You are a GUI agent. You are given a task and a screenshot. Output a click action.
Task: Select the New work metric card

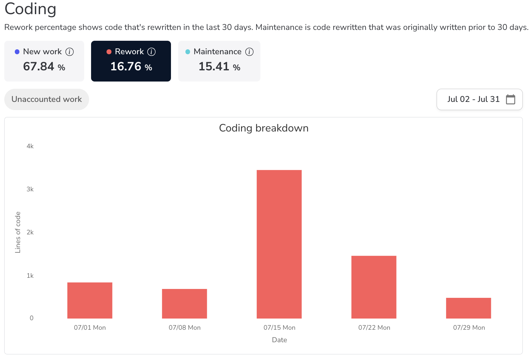tap(44, 61)
